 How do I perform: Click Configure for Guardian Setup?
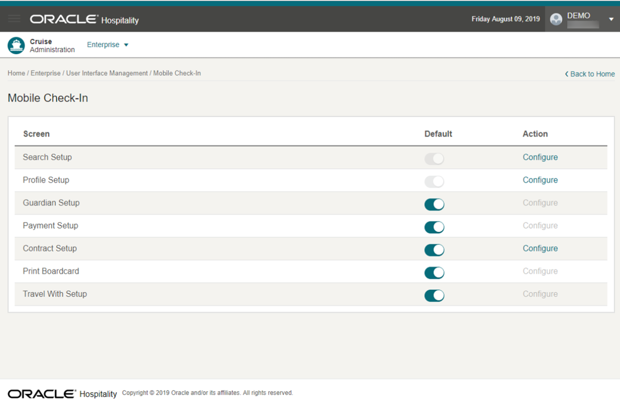tap(540, 203)
